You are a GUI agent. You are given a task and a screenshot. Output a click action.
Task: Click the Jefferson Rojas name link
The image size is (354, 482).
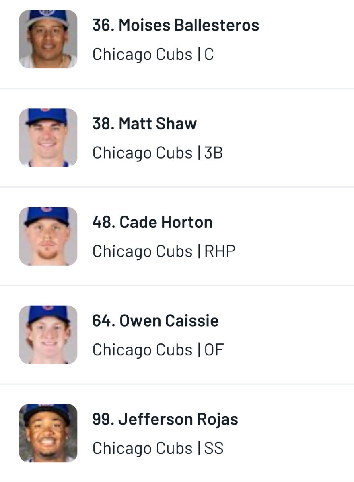pos(165,419)
